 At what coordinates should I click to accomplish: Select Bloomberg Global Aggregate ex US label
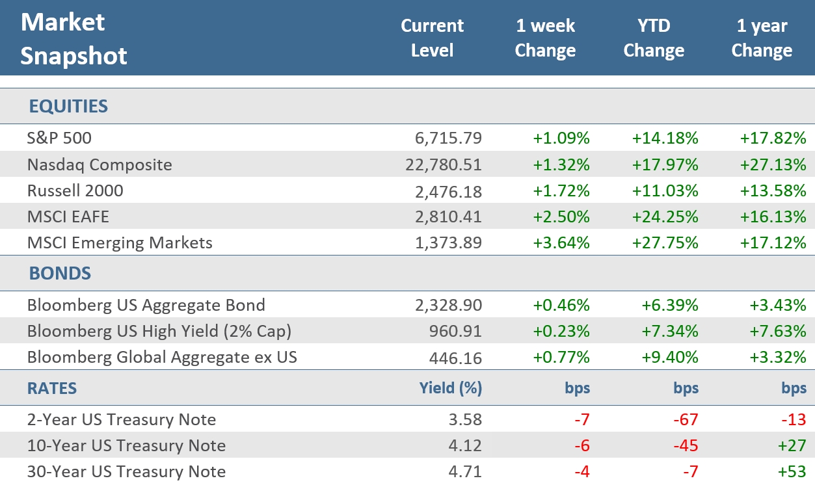(162, 357)
